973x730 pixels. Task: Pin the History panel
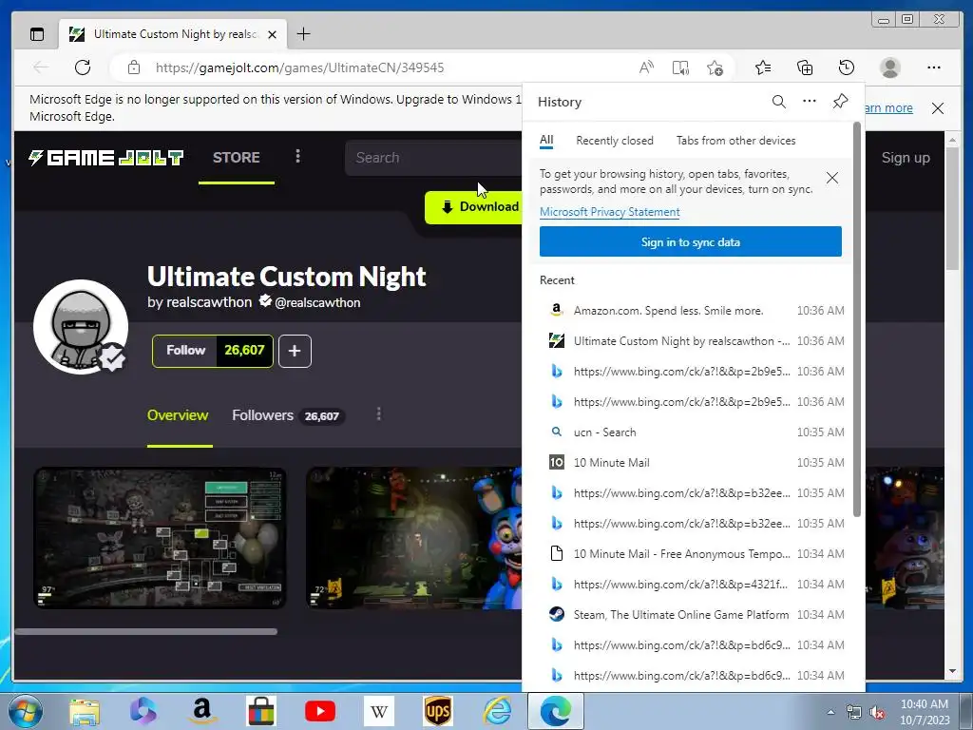tap(840, 101)
